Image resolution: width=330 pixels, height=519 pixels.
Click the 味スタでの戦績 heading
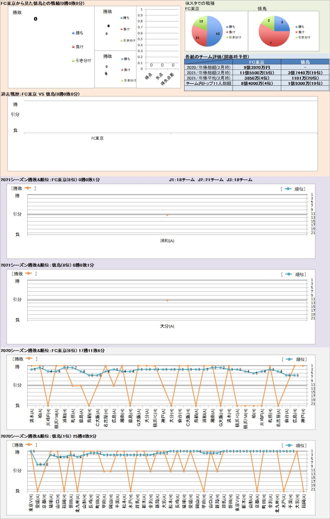click(200, 3)
